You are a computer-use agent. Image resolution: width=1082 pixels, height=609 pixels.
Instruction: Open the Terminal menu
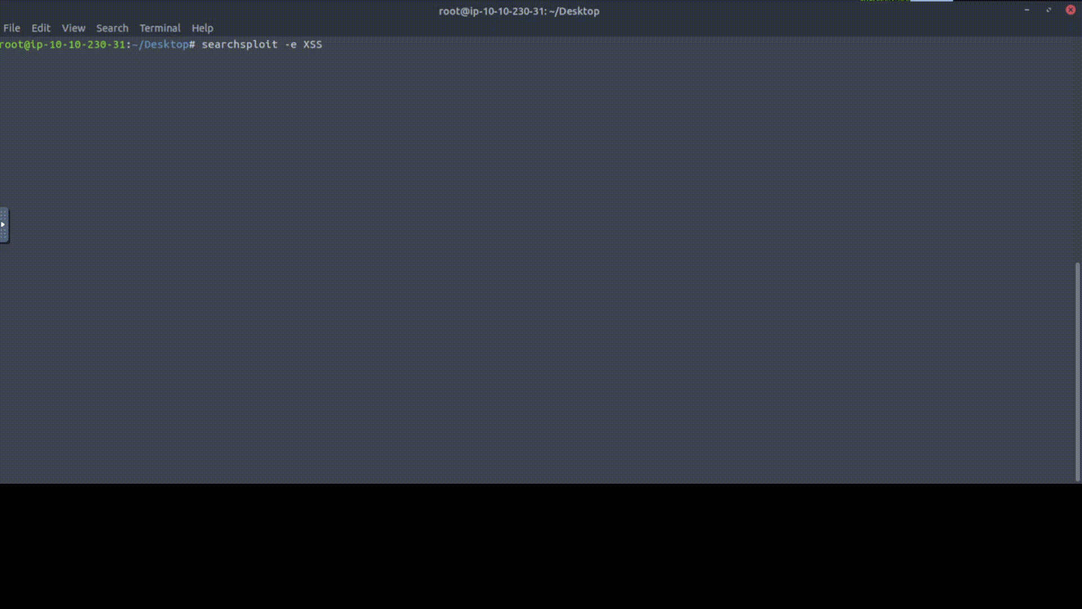click(x=160, y=28)
